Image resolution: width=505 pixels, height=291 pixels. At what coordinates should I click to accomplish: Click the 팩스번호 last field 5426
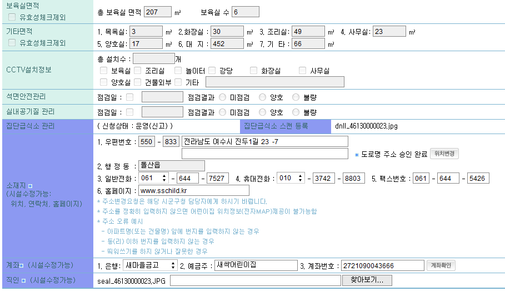click(478, 178)
